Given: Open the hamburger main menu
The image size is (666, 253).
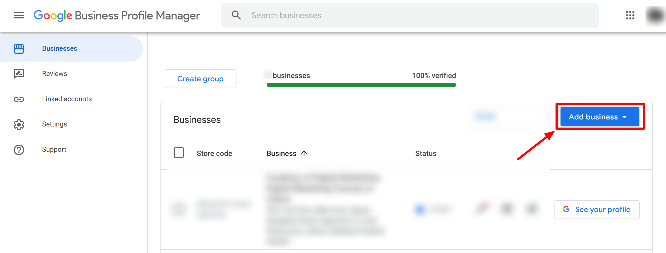Looking at the screenshot, I should coord(19,16).
